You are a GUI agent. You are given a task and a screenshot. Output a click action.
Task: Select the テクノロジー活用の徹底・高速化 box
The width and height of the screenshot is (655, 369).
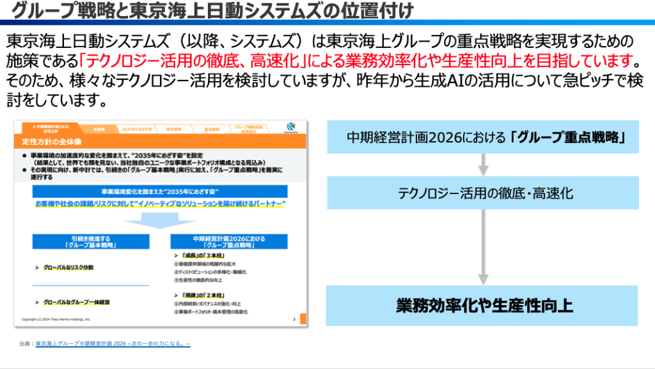click(483, 193)
